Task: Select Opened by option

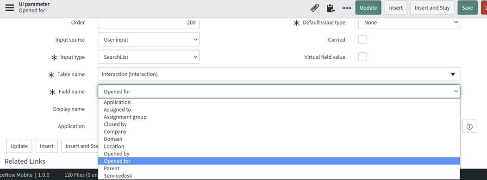Action: 279,154
